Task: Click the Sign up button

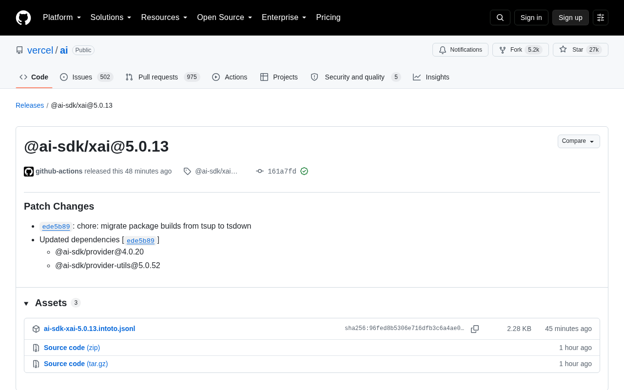Action: 570,18
